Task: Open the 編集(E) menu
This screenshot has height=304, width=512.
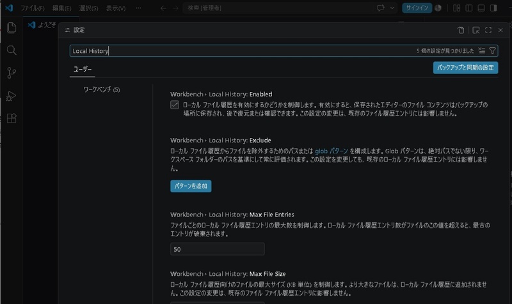Action: (x=61, y=8)
